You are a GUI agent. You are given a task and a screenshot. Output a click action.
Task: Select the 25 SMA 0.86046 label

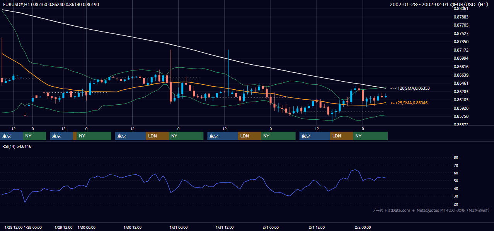409,103
